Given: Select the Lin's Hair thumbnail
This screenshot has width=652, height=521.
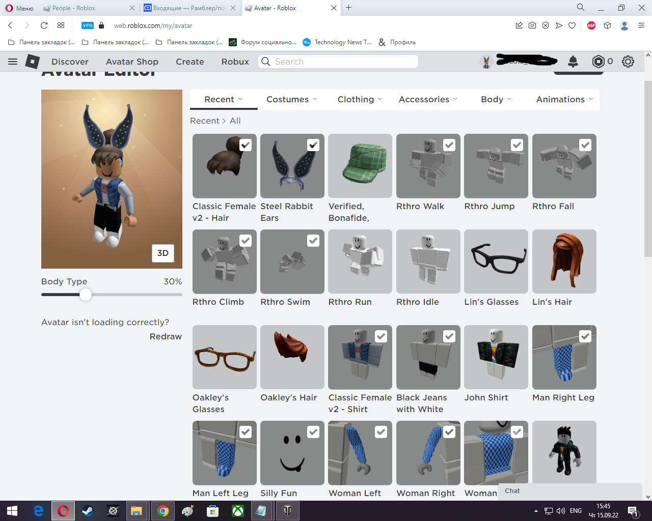Looking at the screenshot, I should 564,262.
